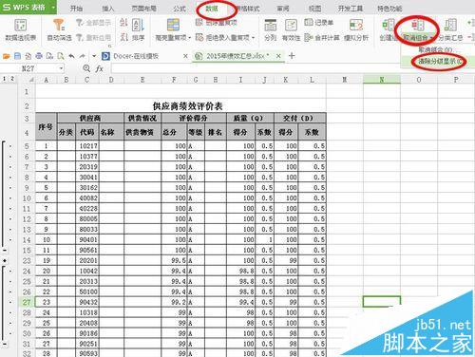Open the 高亮重复项 dropdown arrow
The image size is (475, 357).
point(189,38)
